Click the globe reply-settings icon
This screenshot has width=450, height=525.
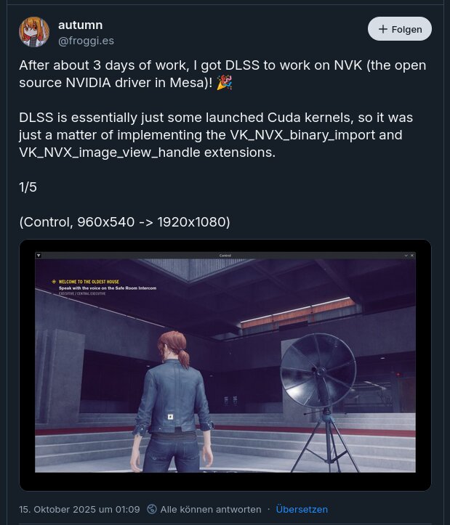coord(152,509)
